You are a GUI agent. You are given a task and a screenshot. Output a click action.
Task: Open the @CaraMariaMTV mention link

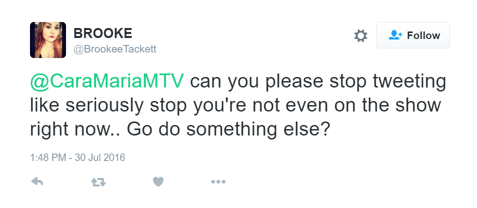107,81
